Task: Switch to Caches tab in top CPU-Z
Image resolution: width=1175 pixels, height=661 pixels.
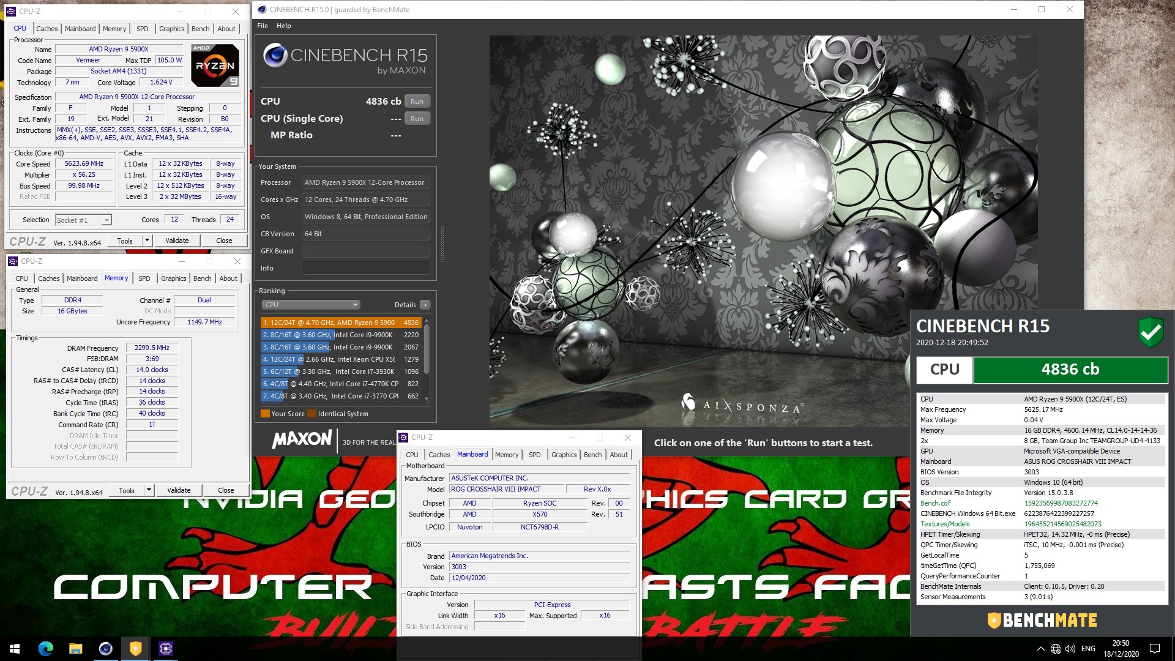Action: click(x=47, y=29)
